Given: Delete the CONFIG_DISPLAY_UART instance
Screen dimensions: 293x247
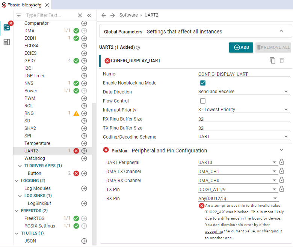Looking at the screenshot, I should 282,60.
